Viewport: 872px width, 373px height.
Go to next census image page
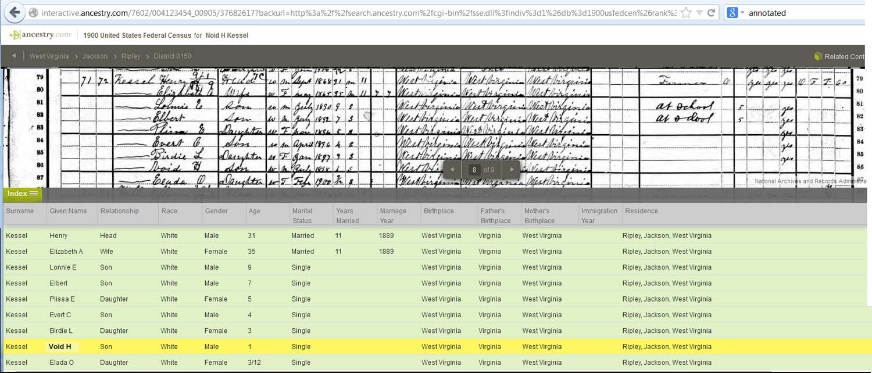click(511, 170)
